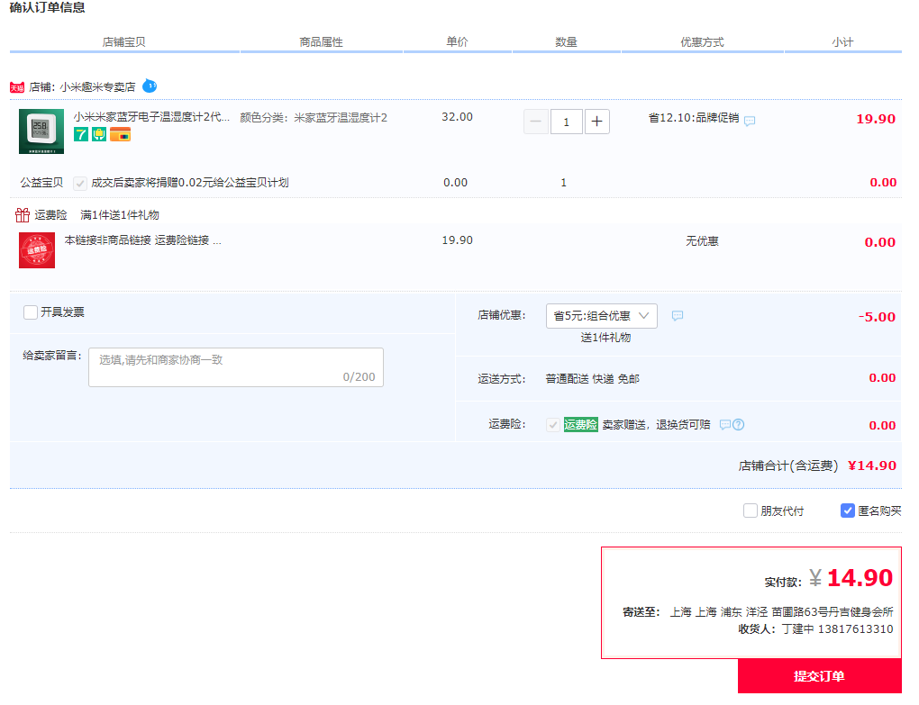Screen dimensions: 919x705
Task: Click the 店铺宝贝 column header
Action: 123,42
